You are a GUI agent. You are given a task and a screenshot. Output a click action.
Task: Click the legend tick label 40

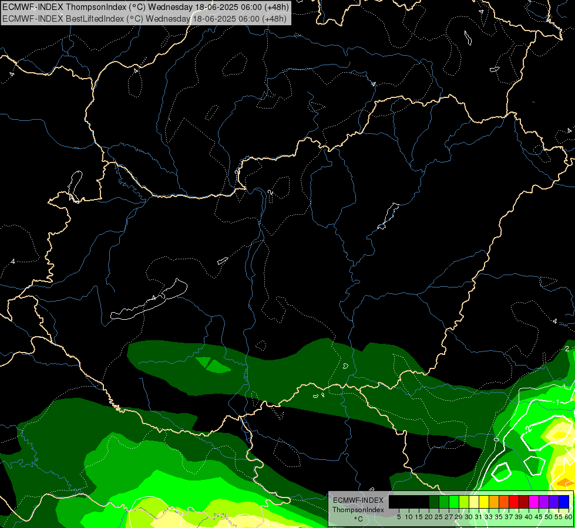point(529,517)
